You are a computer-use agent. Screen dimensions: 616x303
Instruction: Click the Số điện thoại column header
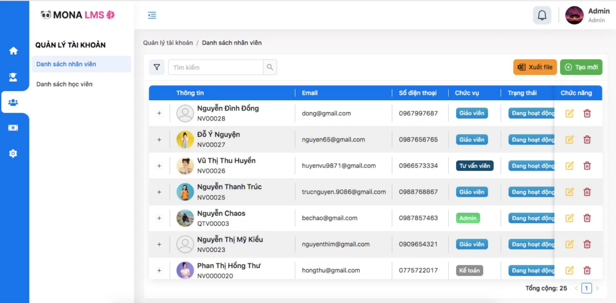pyautogui.click(x=417, y=93)
